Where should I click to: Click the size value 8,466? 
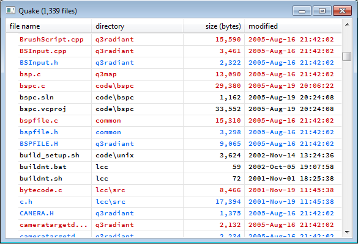pos(230,190)
